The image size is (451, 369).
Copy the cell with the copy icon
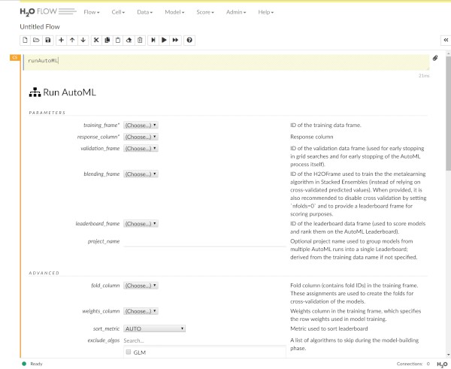click(x=107, y=40)
